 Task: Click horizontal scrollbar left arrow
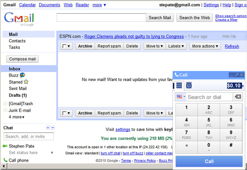[4, 166]
